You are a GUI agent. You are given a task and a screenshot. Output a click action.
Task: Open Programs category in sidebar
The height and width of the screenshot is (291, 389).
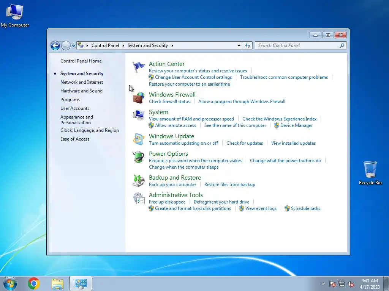[x=70, y=100]
